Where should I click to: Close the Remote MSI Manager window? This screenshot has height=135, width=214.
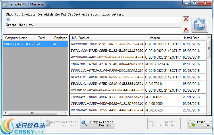pos(205,3)
